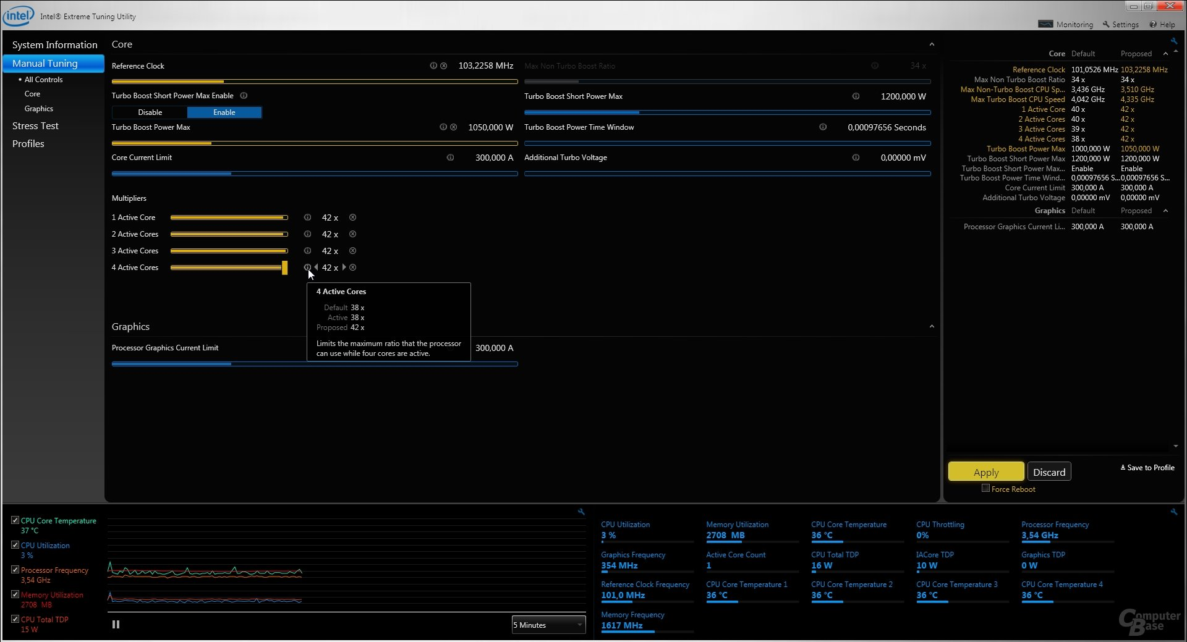This screenshot has height=642, width=1187.
Task: Click info icon for Turbo Boost Power Time Window
Action: click(823, 127)
